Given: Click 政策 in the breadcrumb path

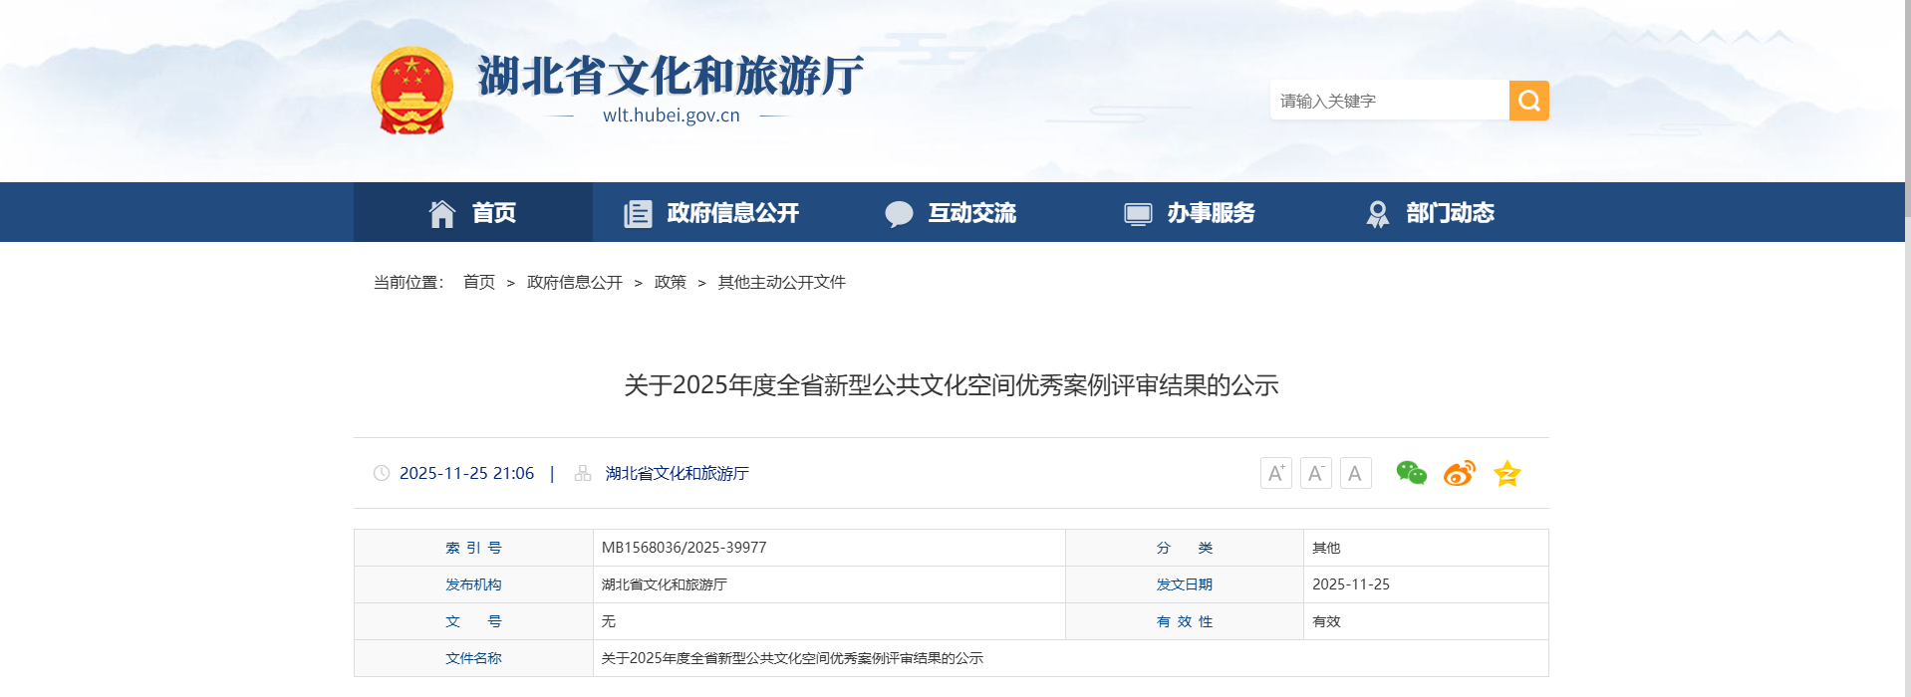Looking at the screenshot, I should (670, 283).
